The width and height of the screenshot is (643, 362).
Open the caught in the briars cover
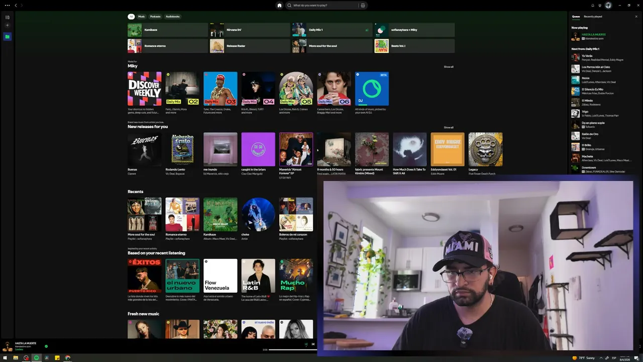click(x=258, y=149)
